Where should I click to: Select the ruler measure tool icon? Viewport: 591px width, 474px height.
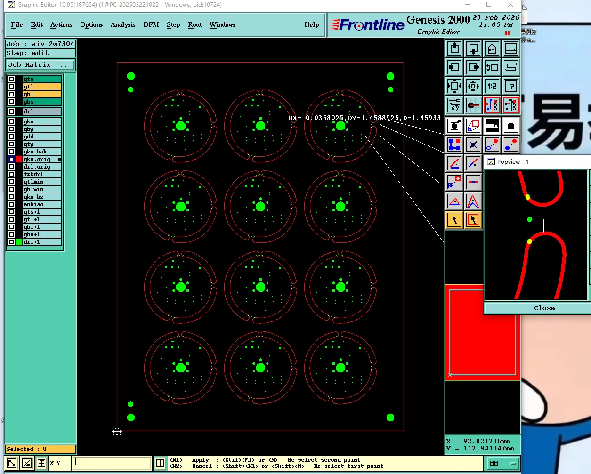[492, 125]
